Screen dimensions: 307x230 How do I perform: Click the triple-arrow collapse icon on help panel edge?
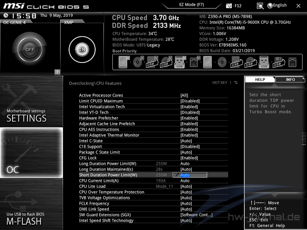[304, 144]
